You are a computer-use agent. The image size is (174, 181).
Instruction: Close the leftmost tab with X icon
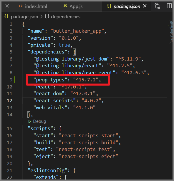tap(7, 6)
